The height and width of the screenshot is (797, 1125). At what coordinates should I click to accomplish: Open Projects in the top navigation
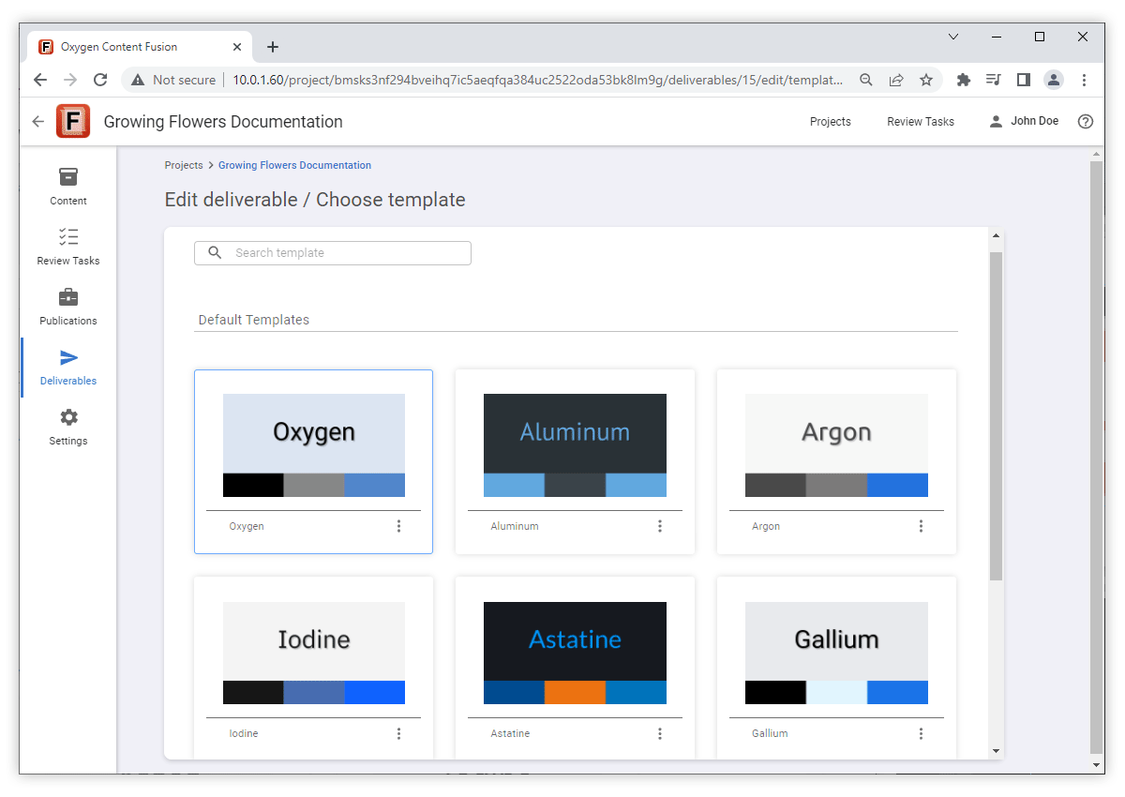(831, 122)
